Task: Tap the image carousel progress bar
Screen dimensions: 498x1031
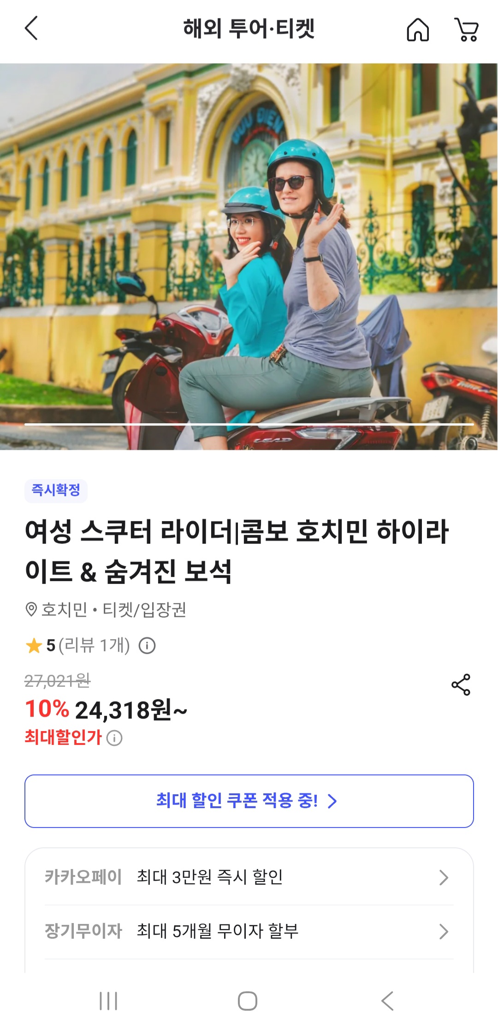Action: [x=249, y=424]
